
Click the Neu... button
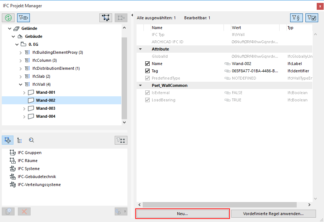(182, 214)
